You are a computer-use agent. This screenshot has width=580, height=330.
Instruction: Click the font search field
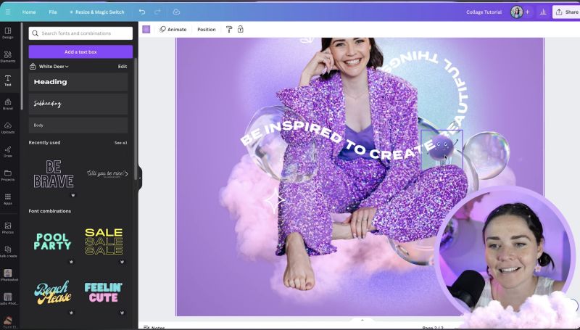coord(80,33)
